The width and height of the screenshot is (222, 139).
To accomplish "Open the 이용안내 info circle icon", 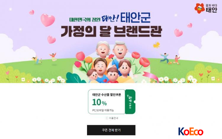I will pos(107,118).
